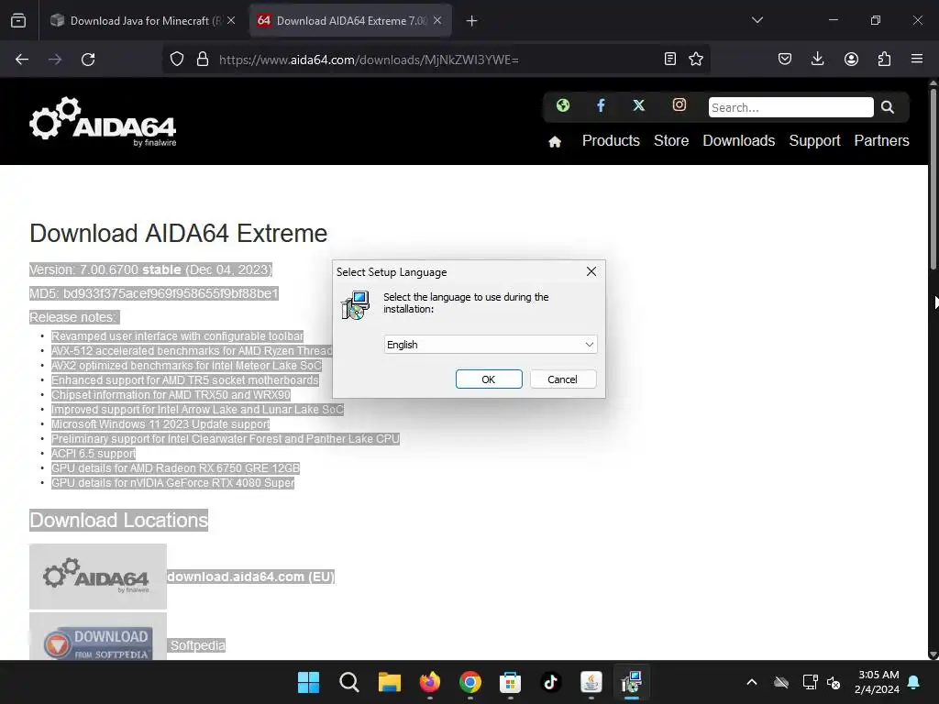
Task: Click OK in Select Setup Language dialog
Action: [x=489, y=379]
